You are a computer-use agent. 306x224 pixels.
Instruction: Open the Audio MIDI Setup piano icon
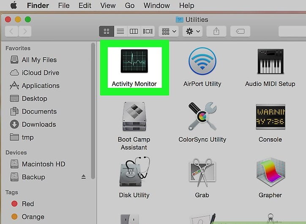coord(270,61)
